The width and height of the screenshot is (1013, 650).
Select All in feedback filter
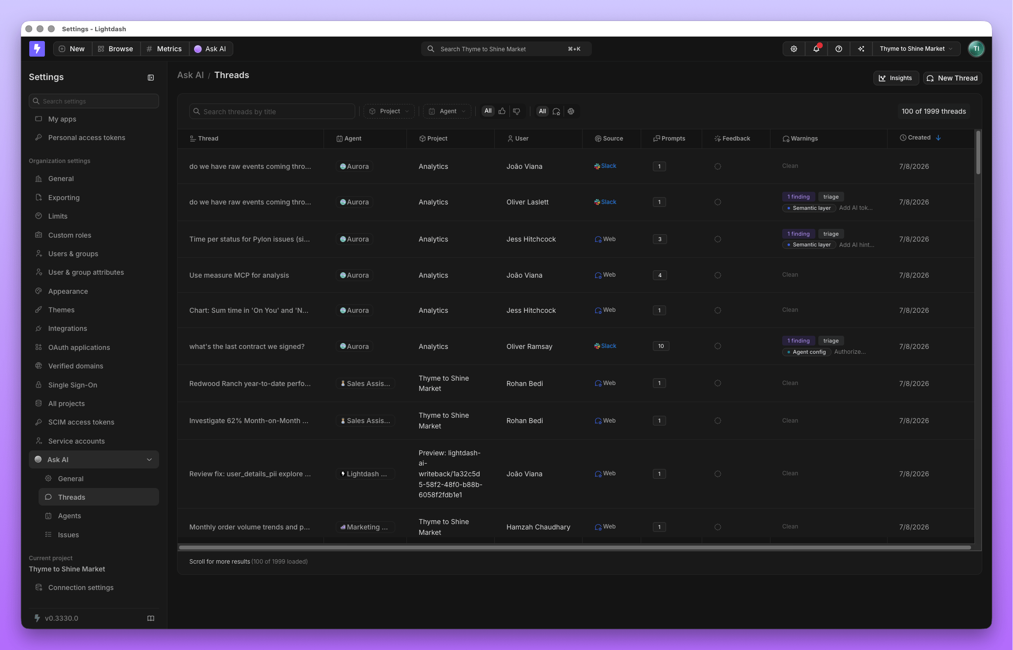[488, 111]
